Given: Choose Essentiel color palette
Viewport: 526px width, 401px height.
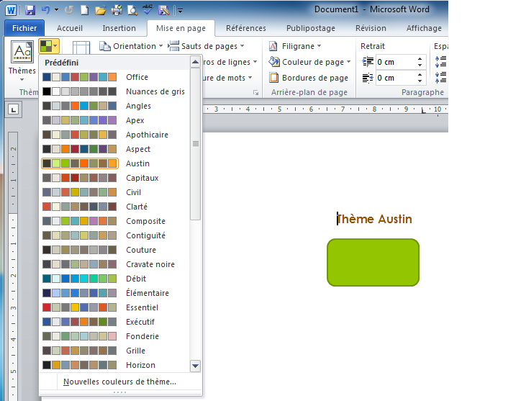Looking at the screenshot, I should [x=114, y=307].
